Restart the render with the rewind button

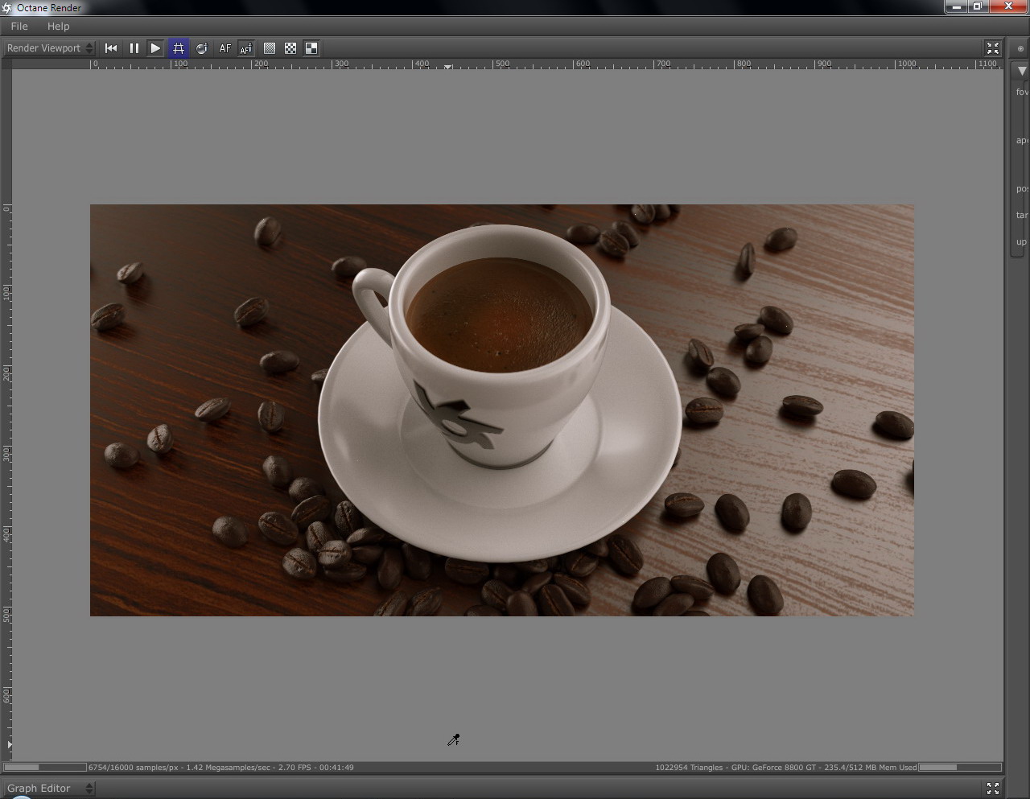111,48
